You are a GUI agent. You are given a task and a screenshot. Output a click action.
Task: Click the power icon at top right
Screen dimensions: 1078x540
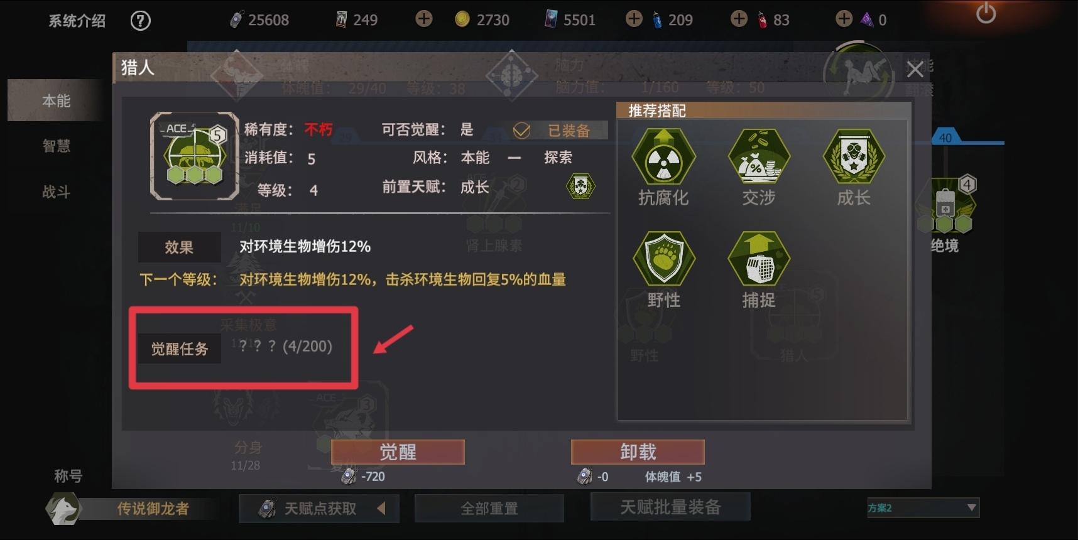(986, 13)
